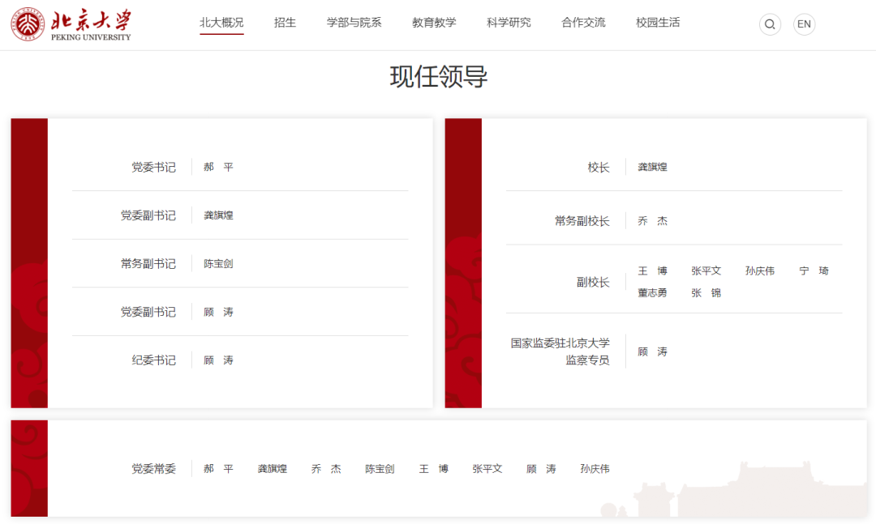Viewport: 876px width, 524px height.
Task: Select 王博 in the 党委常委 row
Action: pos(433,469)
